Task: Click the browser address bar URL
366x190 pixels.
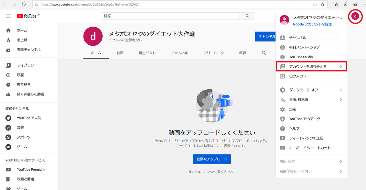Action: tap(90, 4)
